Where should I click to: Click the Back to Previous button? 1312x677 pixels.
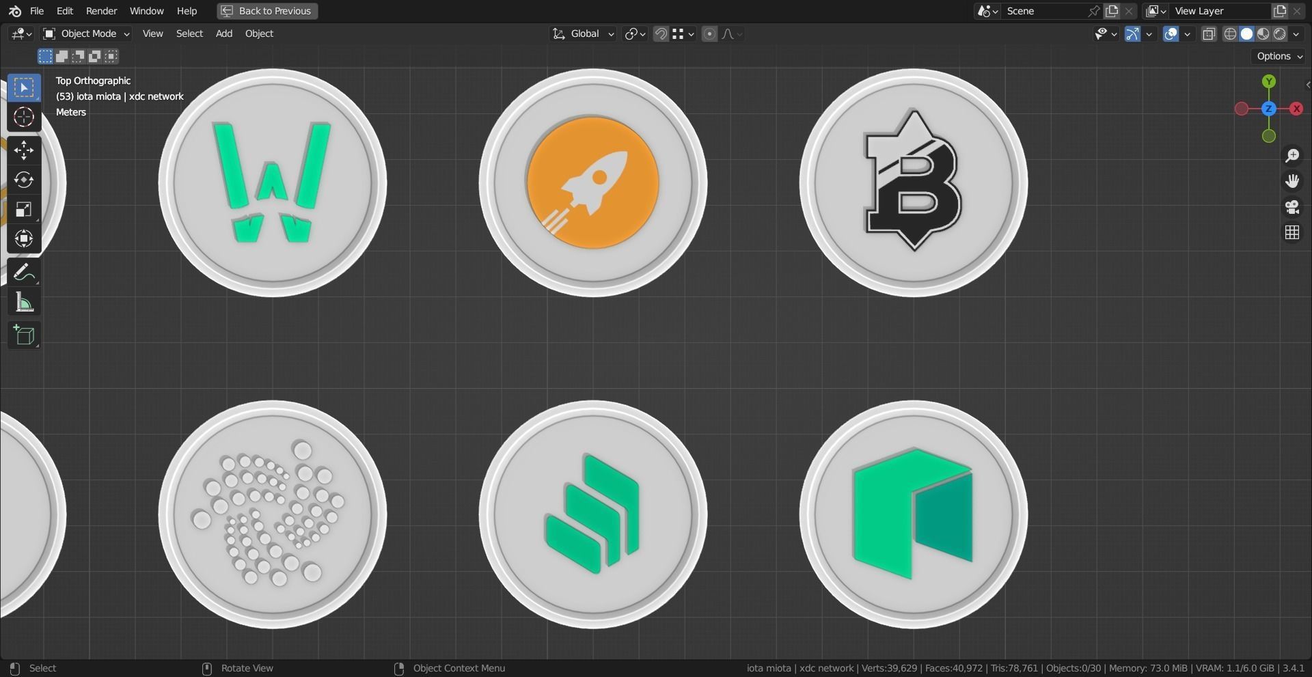point(267,11)
